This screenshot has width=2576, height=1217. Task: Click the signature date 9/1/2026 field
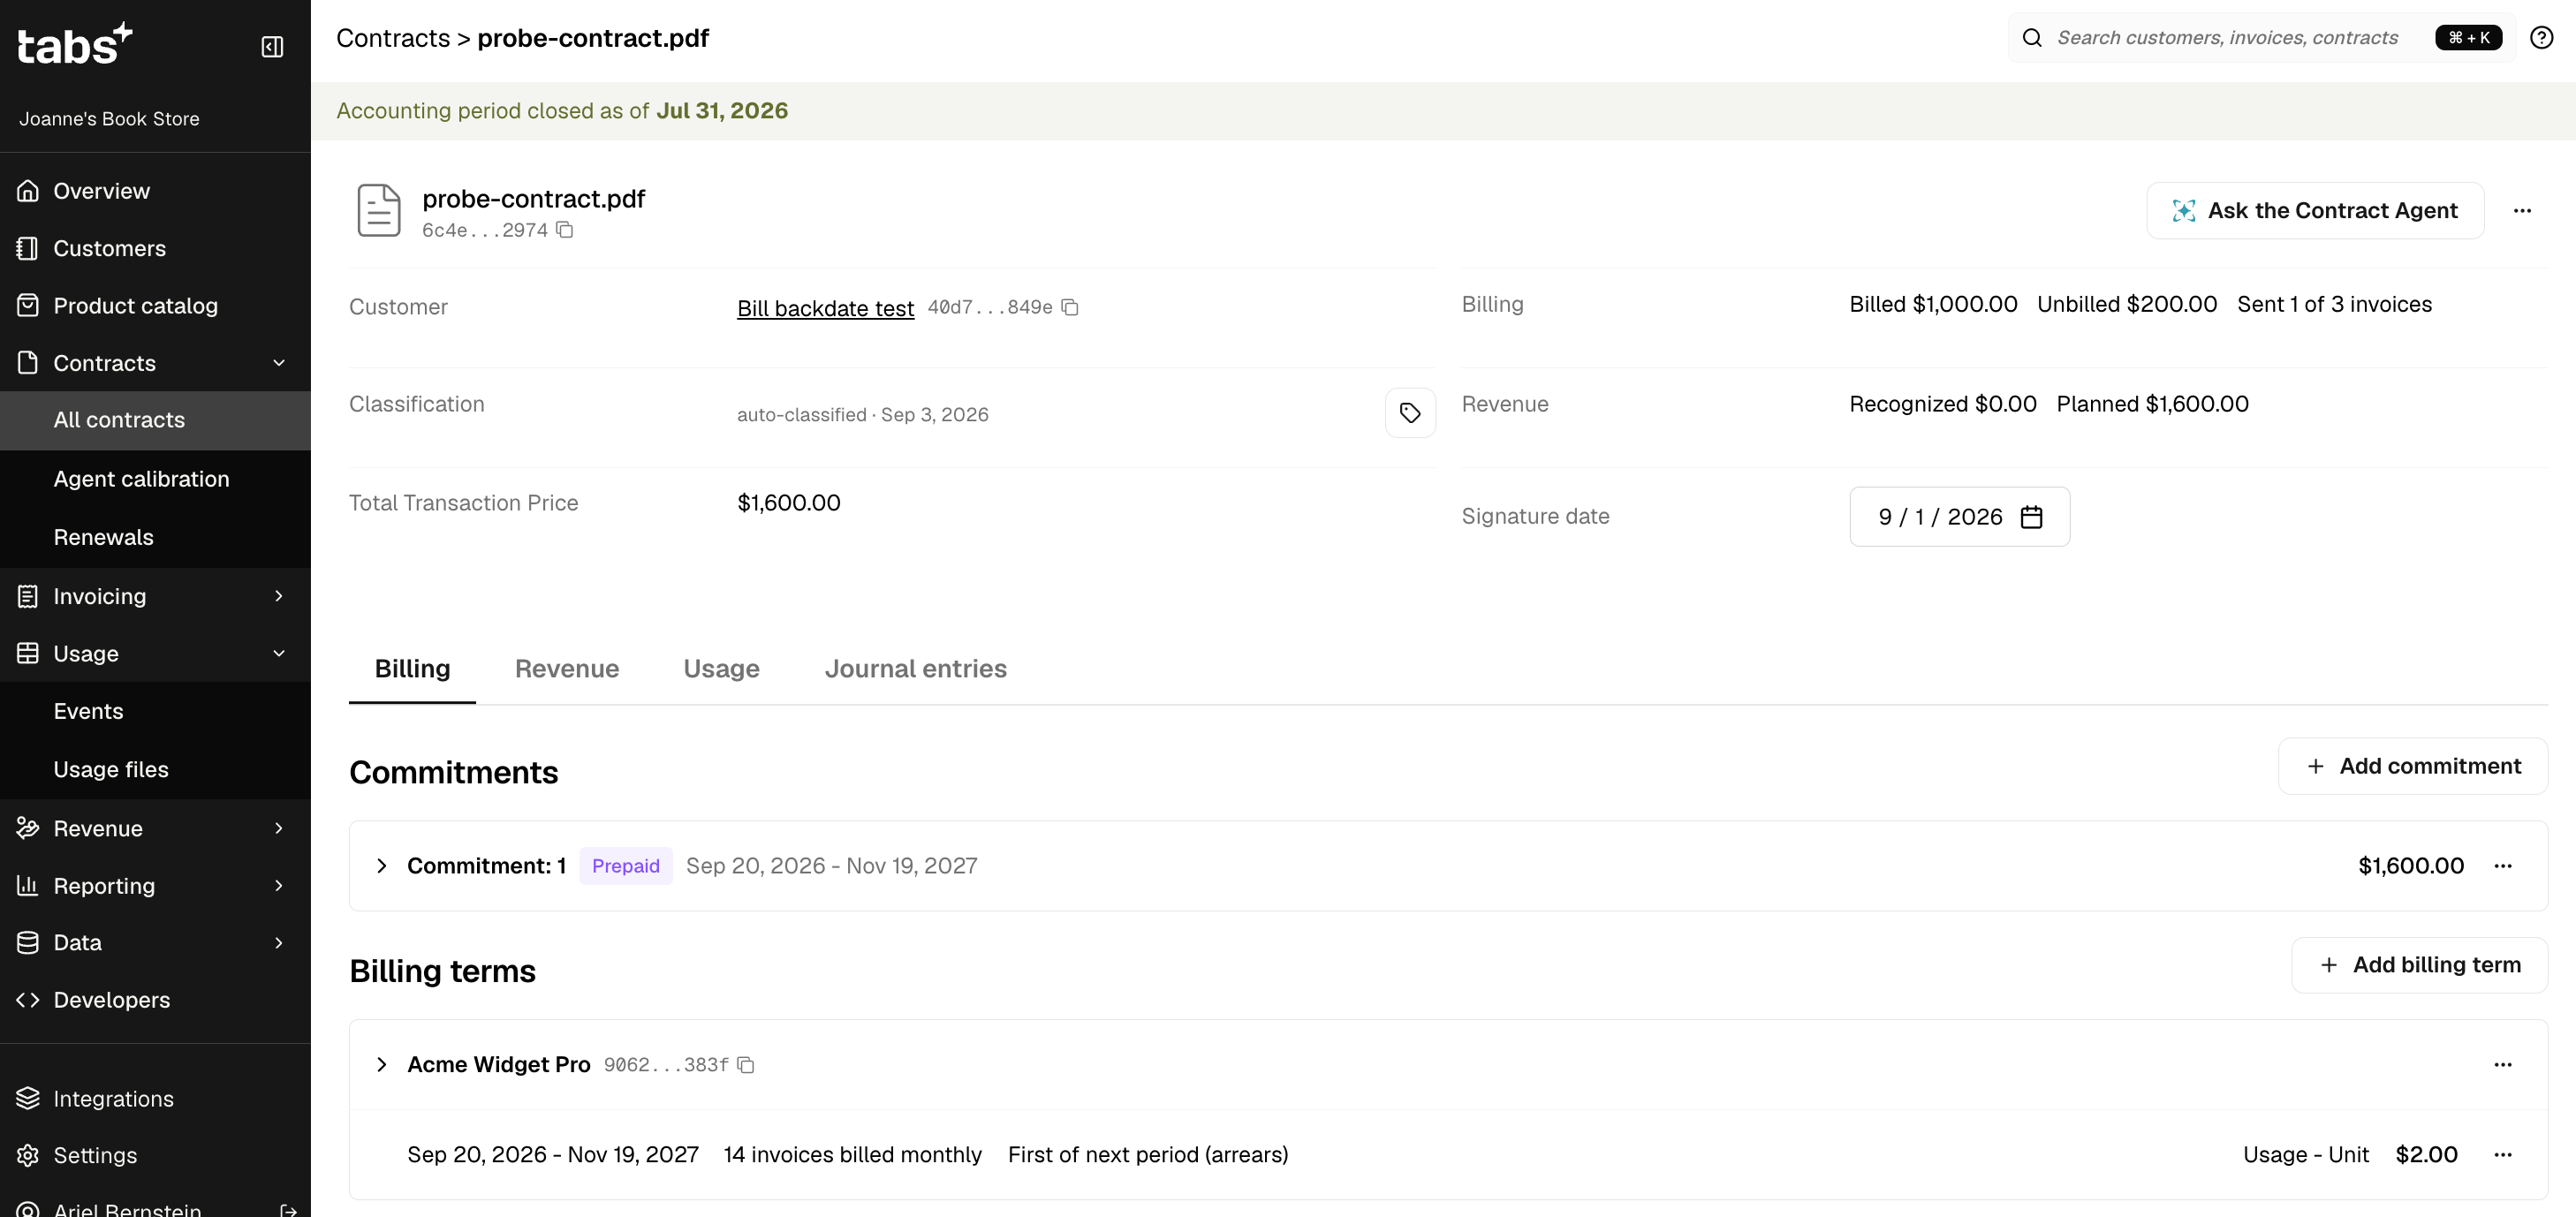pyautogui.click(x=1959, y=517)
